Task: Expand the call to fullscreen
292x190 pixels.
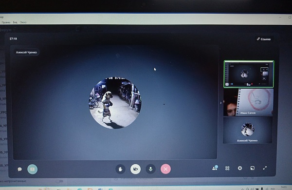Action: point(265,168)
